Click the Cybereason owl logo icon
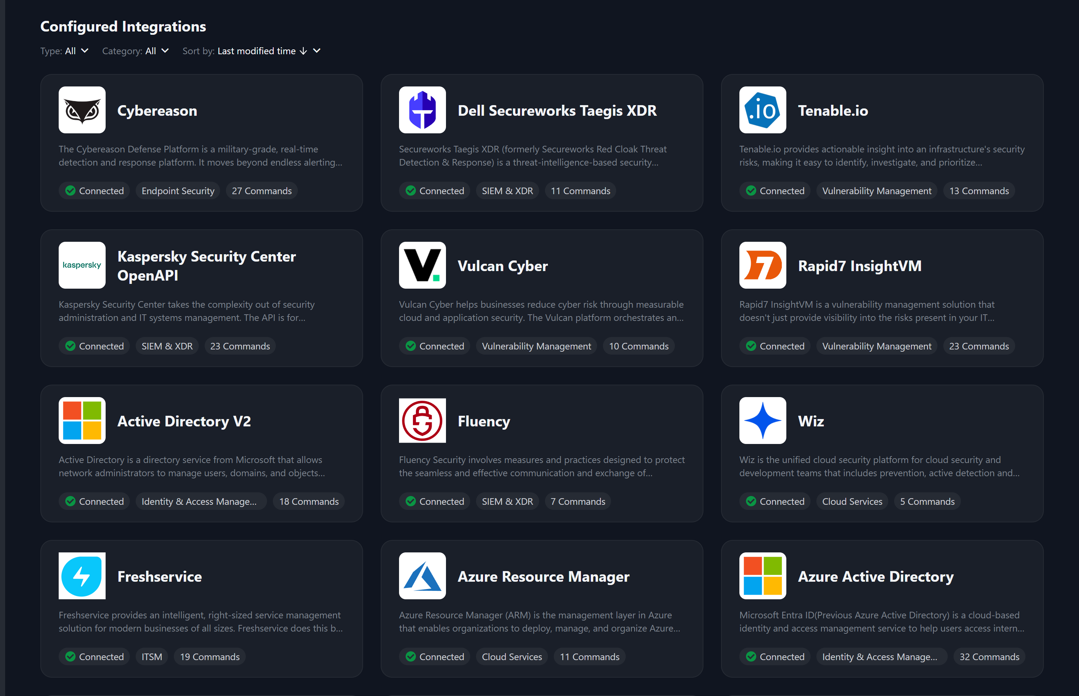The width and height of the screenshot is (1079, 696). pyautogui.click(x=82, y=110)
